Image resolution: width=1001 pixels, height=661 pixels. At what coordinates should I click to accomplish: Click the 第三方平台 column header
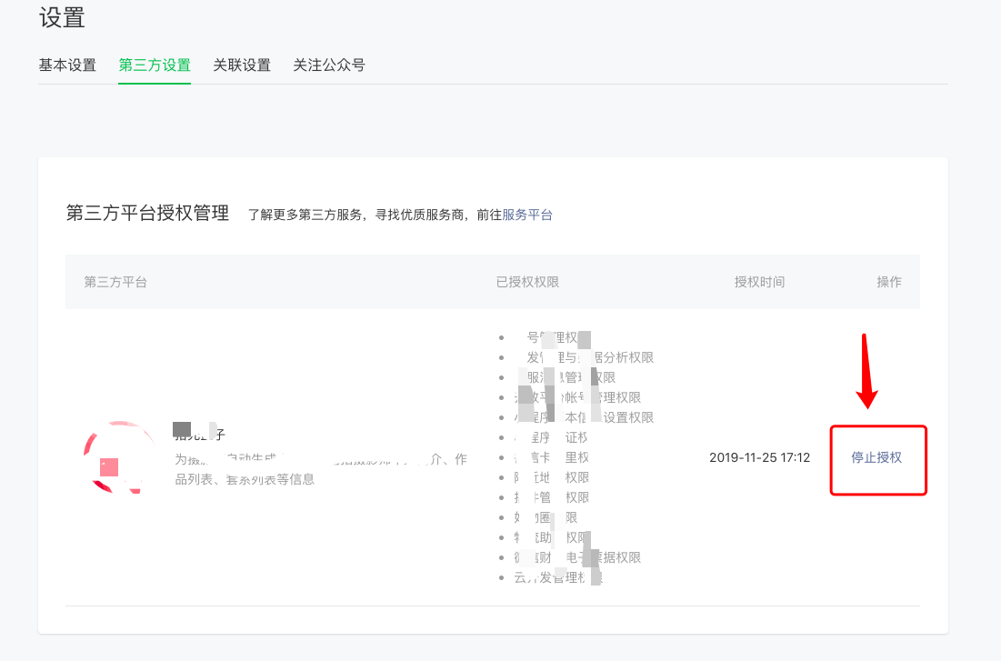115,282
